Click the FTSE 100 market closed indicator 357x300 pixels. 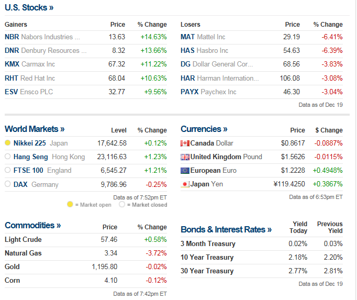(7, 170)
